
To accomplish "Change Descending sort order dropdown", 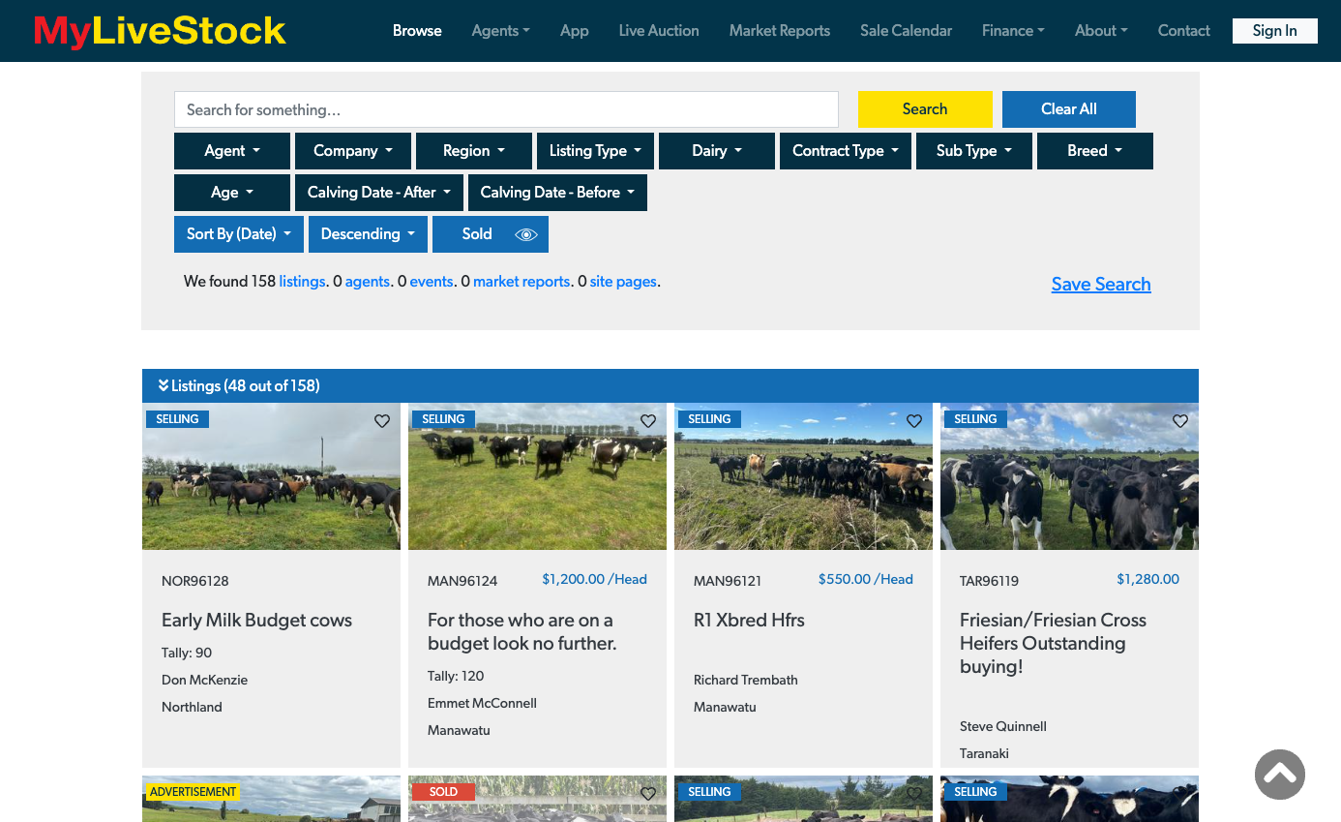I will click(x=368, y=234).
